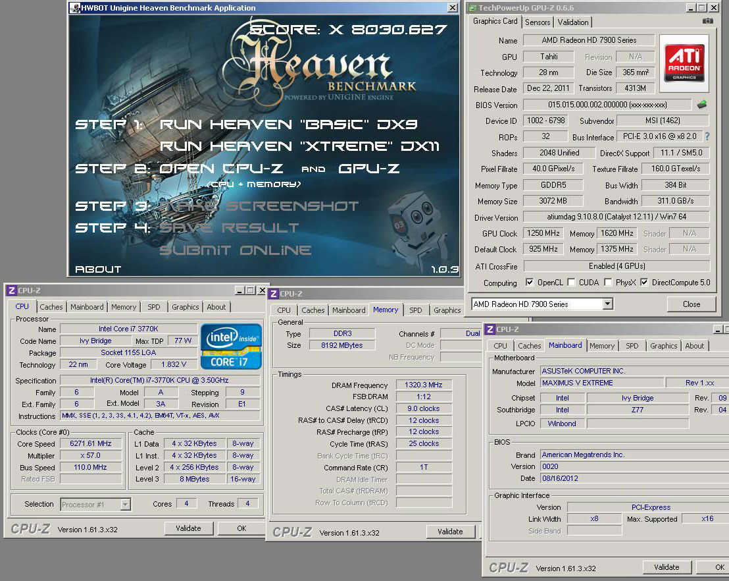The image size is (729, 581).
Task: Select the Mainboard tab in the CPU-Z processor window
Action: coord(87,307)
